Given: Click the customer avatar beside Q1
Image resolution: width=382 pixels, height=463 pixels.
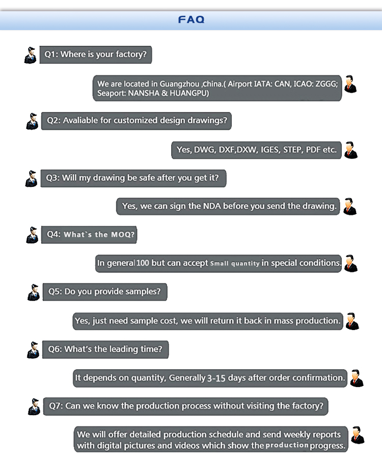Looking at the screenshot, I should [31, 55].
